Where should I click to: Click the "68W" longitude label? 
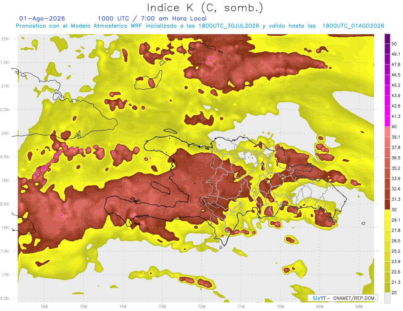coord(359,306)
